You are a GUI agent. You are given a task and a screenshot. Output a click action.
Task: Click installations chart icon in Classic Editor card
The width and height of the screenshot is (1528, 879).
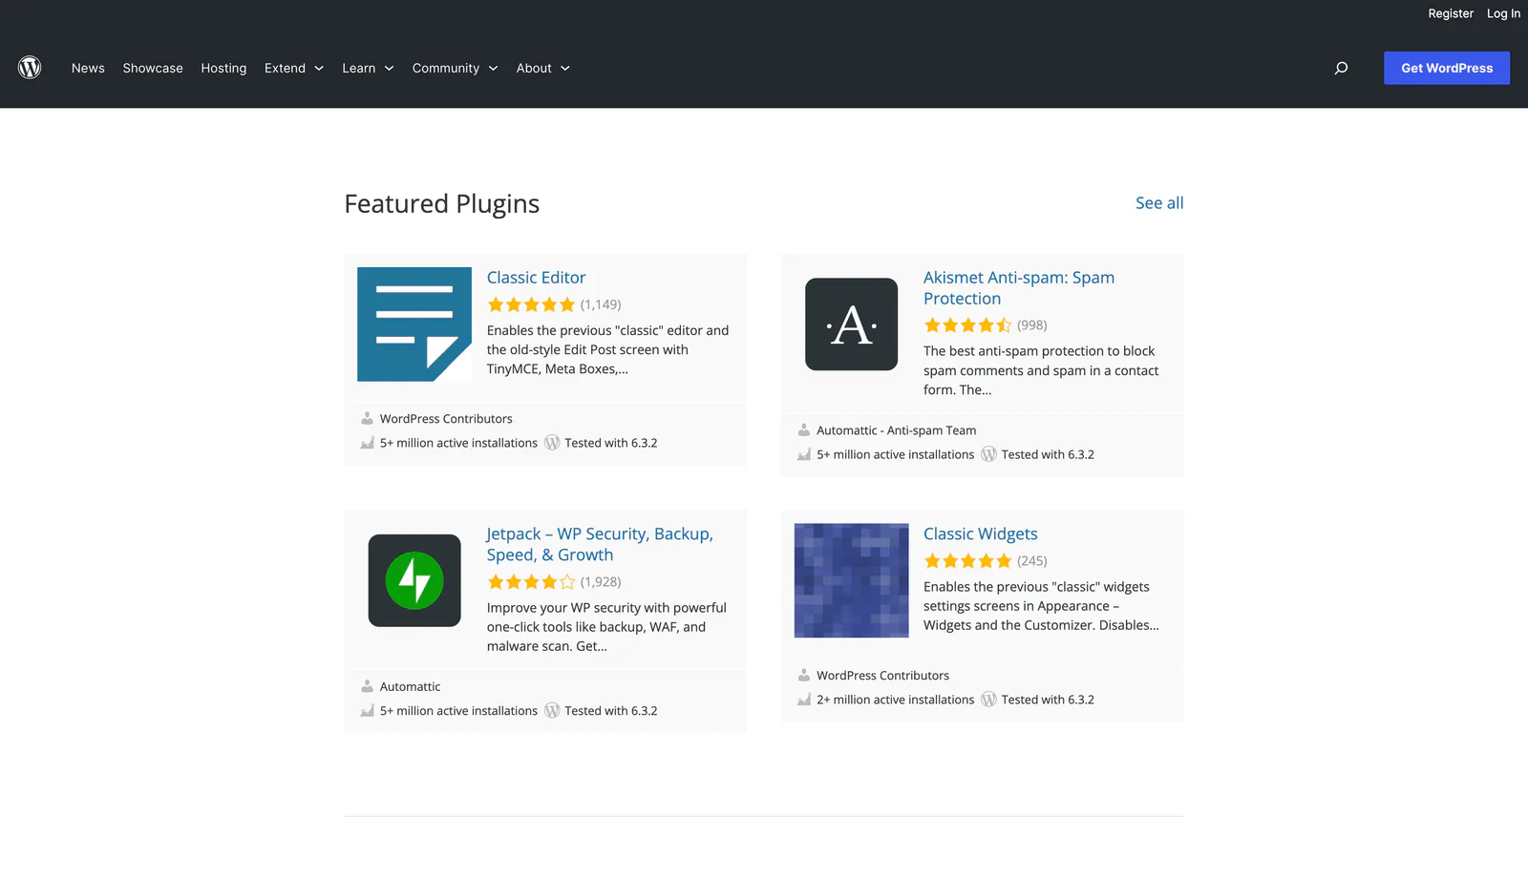tap(367, 443)
